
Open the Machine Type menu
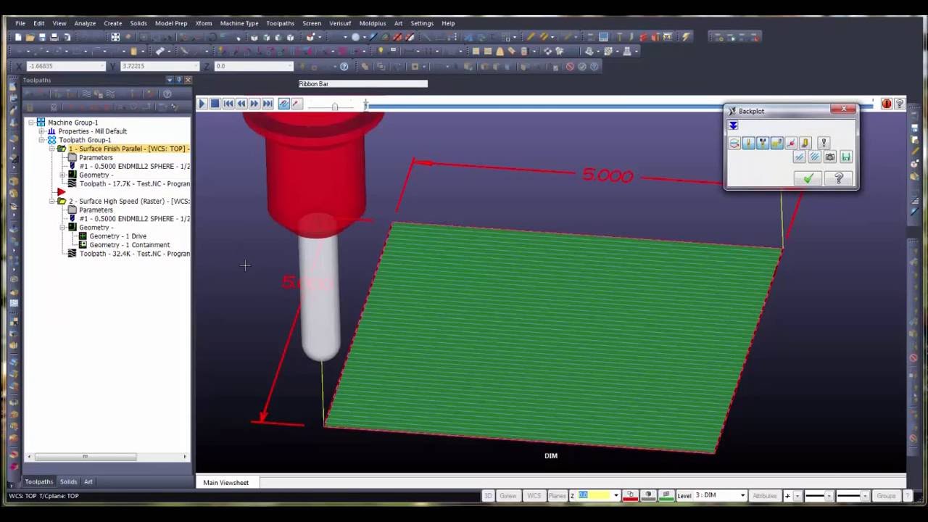pos(239,23)
